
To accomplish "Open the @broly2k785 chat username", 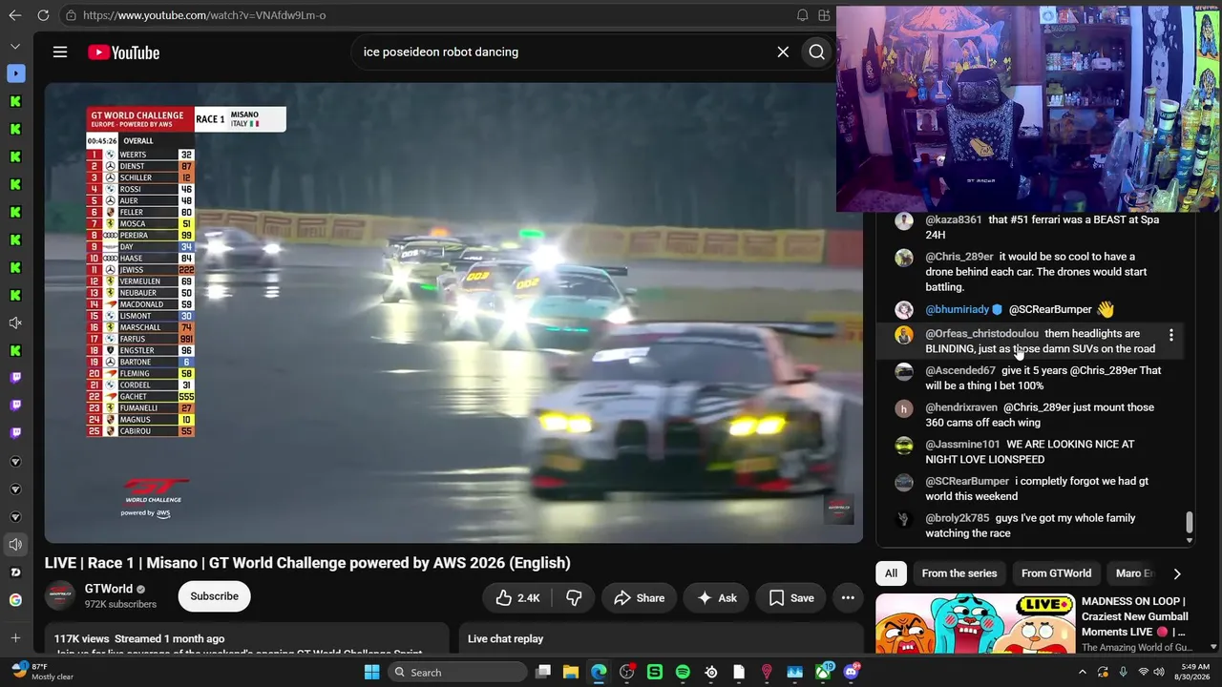I will [x=957, y=518].
